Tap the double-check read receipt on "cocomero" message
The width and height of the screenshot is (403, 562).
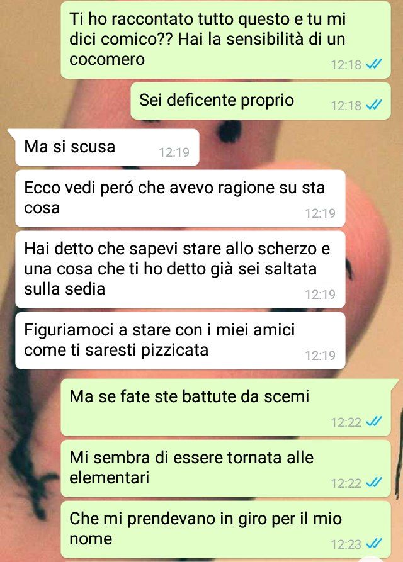(x=374, y=64)
